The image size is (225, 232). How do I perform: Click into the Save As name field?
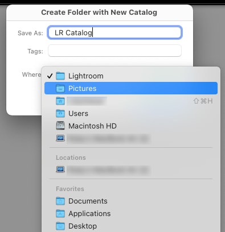pos(114,32)
